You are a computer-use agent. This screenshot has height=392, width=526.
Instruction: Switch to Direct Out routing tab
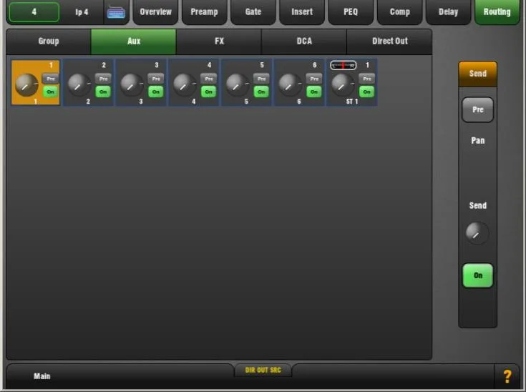[389, 41]
